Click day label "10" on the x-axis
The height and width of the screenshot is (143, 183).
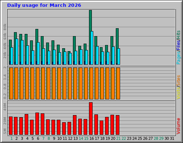click(59, 138)
